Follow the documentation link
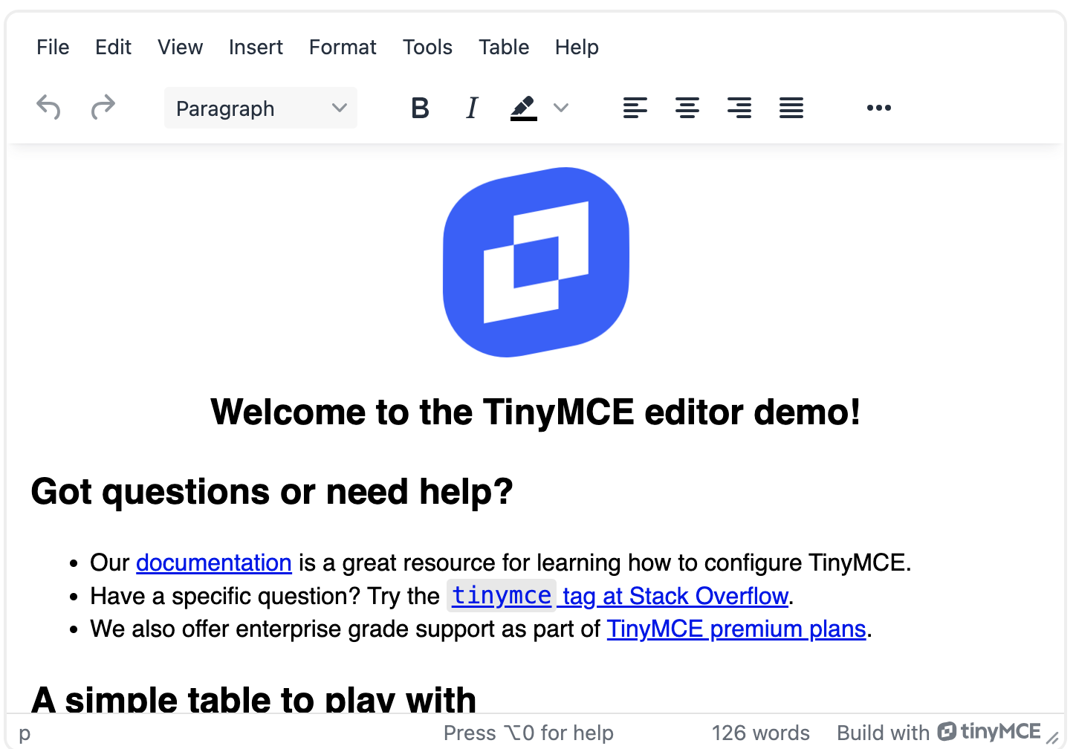The width and height of the screenshot is (1076, 749). (x=214, y=563)
